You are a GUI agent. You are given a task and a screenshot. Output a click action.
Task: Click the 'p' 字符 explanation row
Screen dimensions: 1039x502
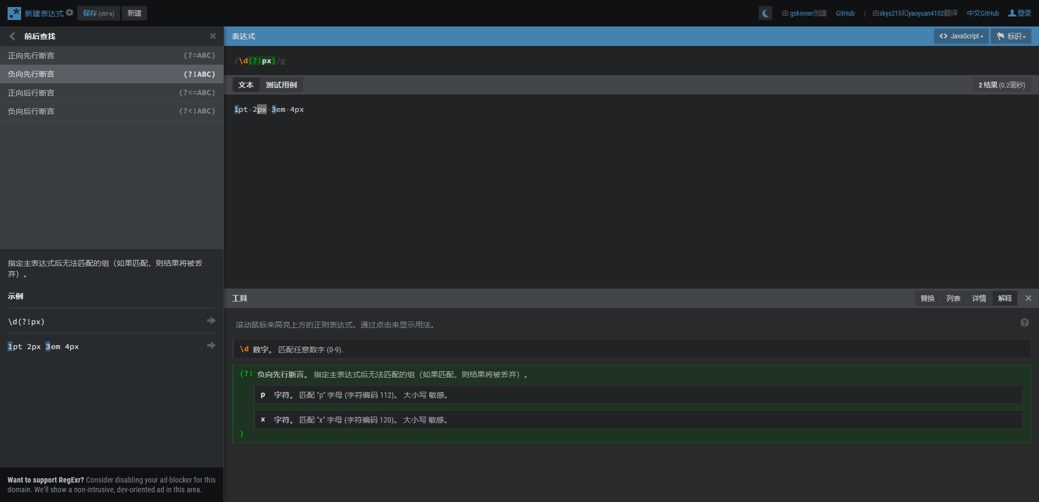tap(638, 395)
